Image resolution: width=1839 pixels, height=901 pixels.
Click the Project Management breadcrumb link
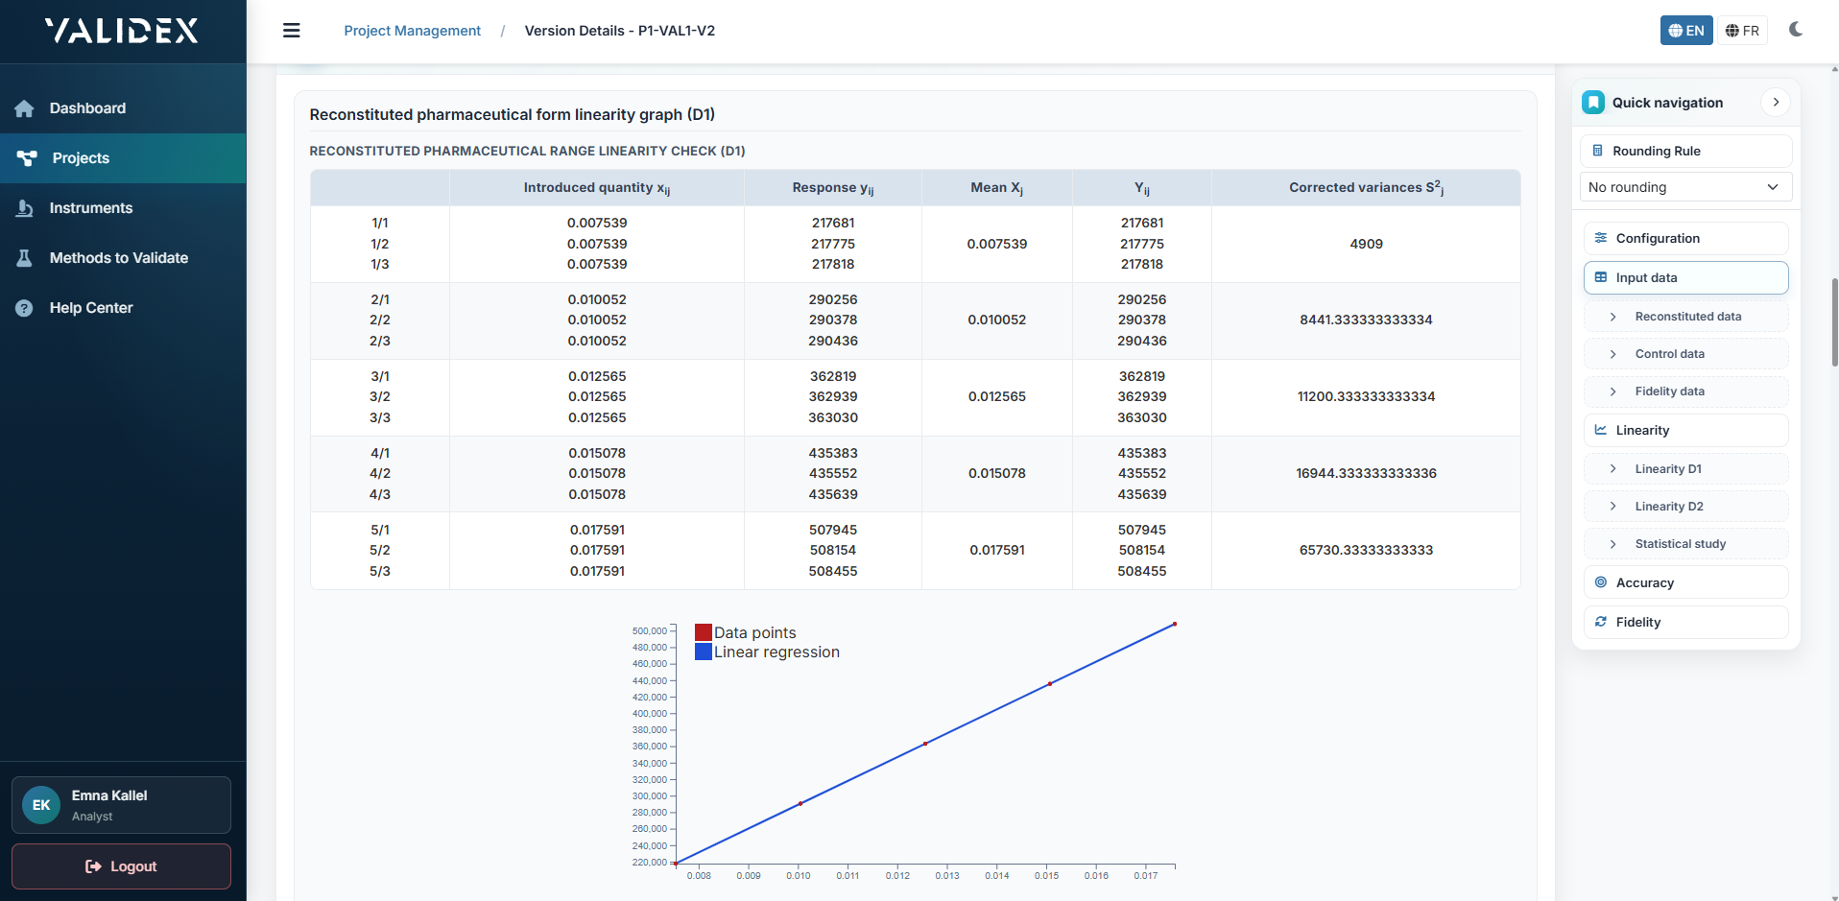(412, 31)
